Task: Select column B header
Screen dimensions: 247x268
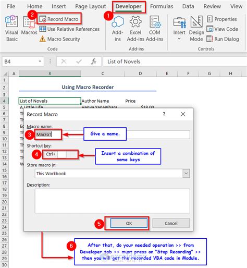Action: pos(50,74)
